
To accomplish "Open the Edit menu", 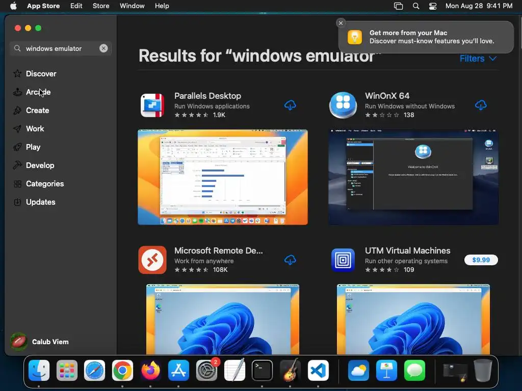I will (76, 6).
